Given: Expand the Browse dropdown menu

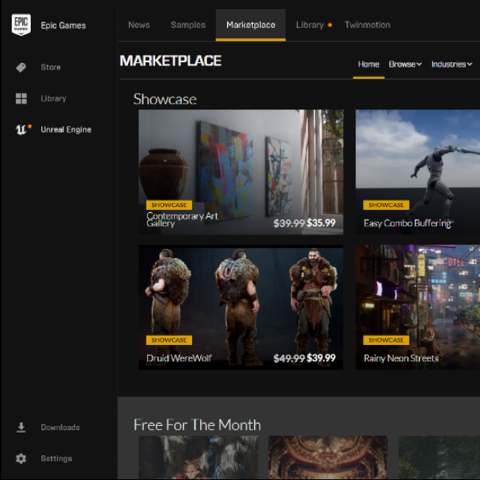Looking at the screenshot, I should tap(405, 64).
